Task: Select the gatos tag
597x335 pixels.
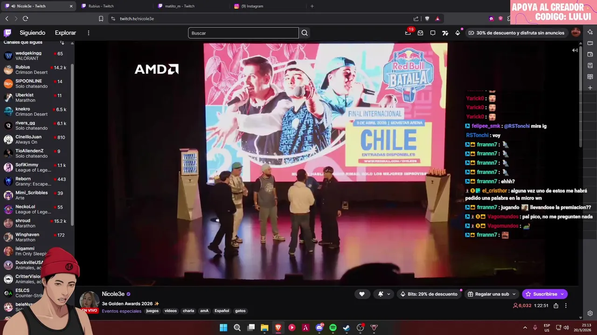Action: pos(240,311)
